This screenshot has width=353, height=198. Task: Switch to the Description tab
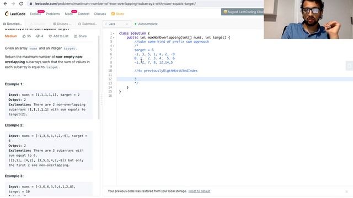click(13, 24)
